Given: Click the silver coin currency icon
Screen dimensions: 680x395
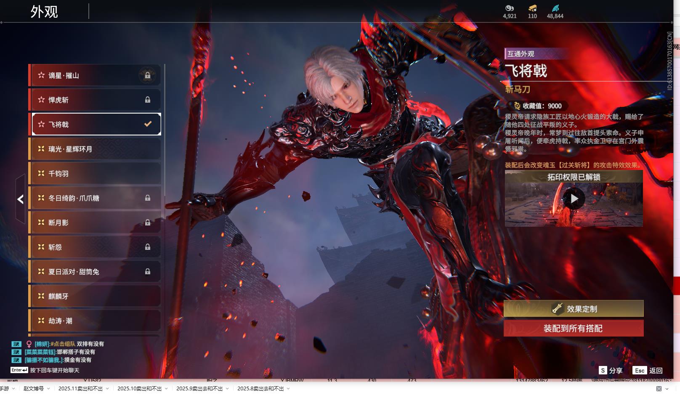Looking at the screenshot, I should [510, 8].
